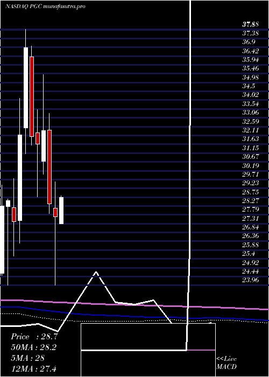Click the 34.02 price axis label
The height and width of the screenshot is (377, 269).
point(250,95)
